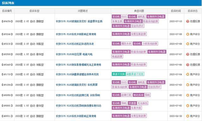
Task: Open complaint 长安CS75 PLUS销售承诺赠送保养未兑现
Action: [77, 74]
